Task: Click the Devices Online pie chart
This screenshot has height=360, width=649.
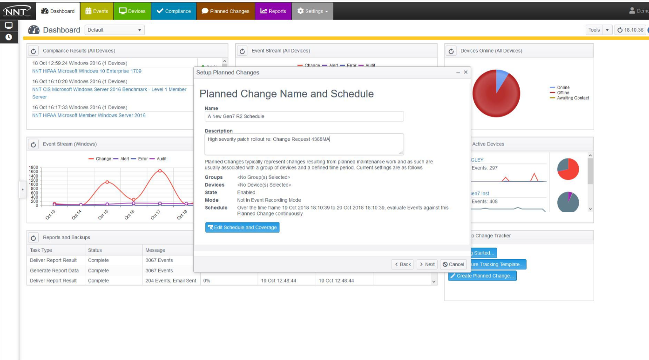Action: 496,93
